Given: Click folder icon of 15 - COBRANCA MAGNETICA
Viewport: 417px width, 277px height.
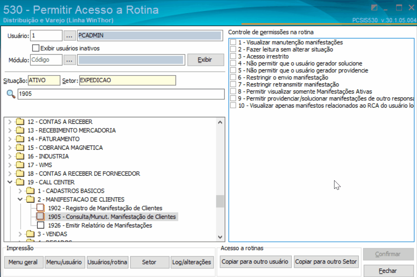Looking at the screenshot, I should click(20, 147).
